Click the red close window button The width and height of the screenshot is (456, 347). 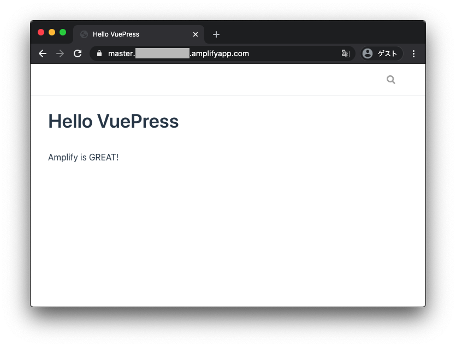(41, 32)
